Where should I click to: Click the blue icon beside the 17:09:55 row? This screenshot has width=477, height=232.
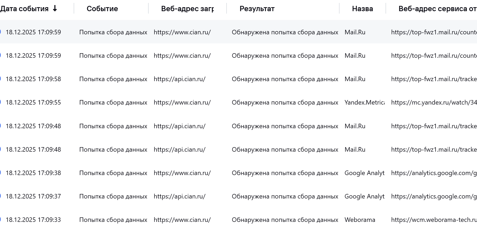[1, 102]
